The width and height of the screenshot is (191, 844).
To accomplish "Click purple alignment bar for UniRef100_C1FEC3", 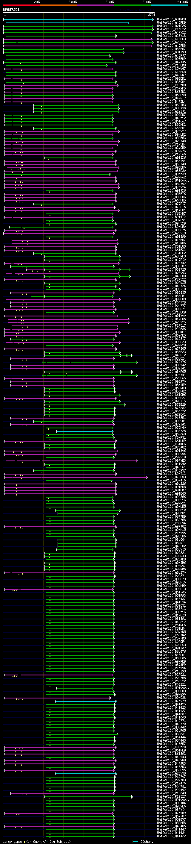I will coord(78,39).
